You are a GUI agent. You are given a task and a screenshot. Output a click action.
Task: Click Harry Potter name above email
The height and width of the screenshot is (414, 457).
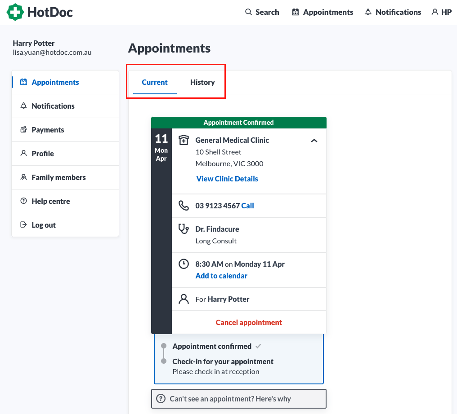tap(34, 43)
